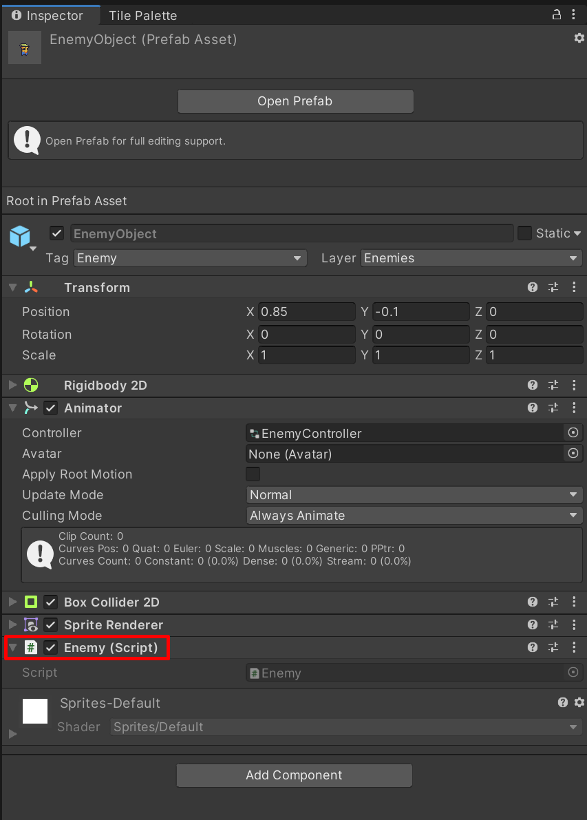Open Enemy (Script) help icon

pos(533,647)
